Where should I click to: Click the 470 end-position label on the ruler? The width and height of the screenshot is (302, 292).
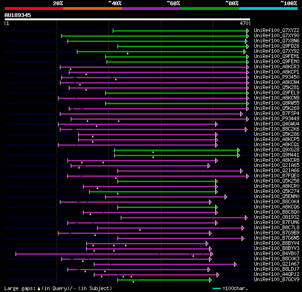244,23
